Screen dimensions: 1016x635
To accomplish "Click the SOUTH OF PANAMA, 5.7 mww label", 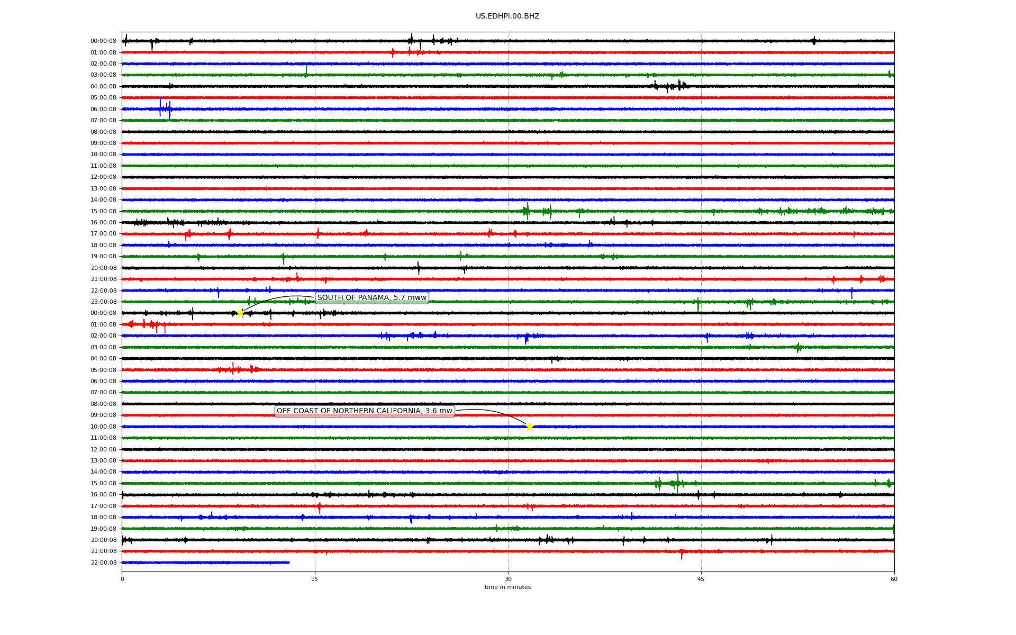I will 372,298.
